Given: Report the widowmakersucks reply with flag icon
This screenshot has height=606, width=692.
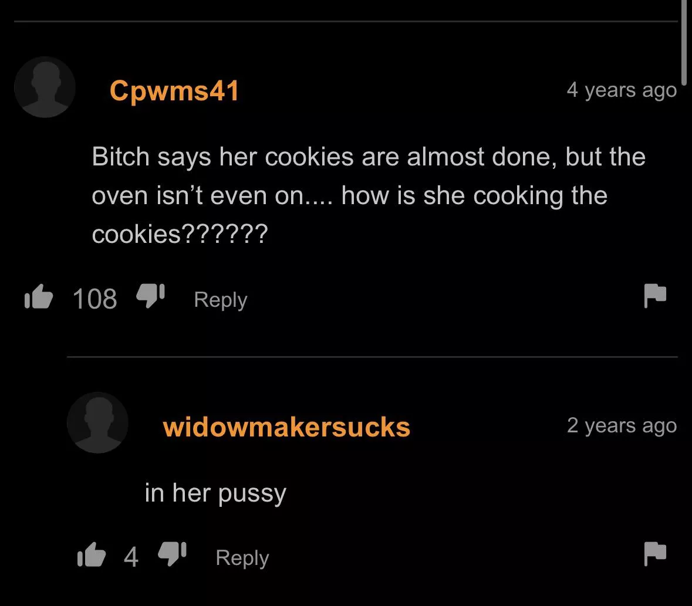Looking at the screenshot, I should tap(656, 554).
